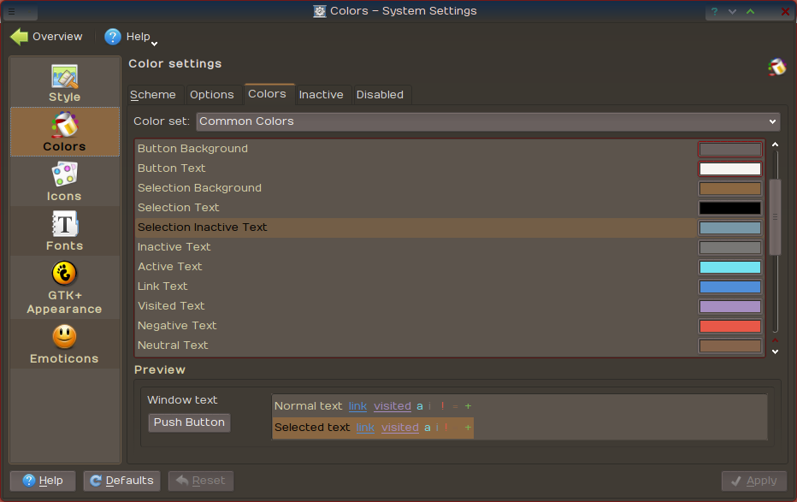The image size is (797, 502).
Task: Open the window menu icon in title bar
Action: click(x=11, y=11)
